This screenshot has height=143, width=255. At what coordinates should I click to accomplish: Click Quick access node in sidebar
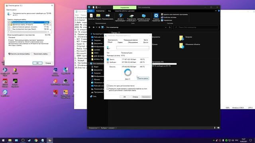[97, 34]
